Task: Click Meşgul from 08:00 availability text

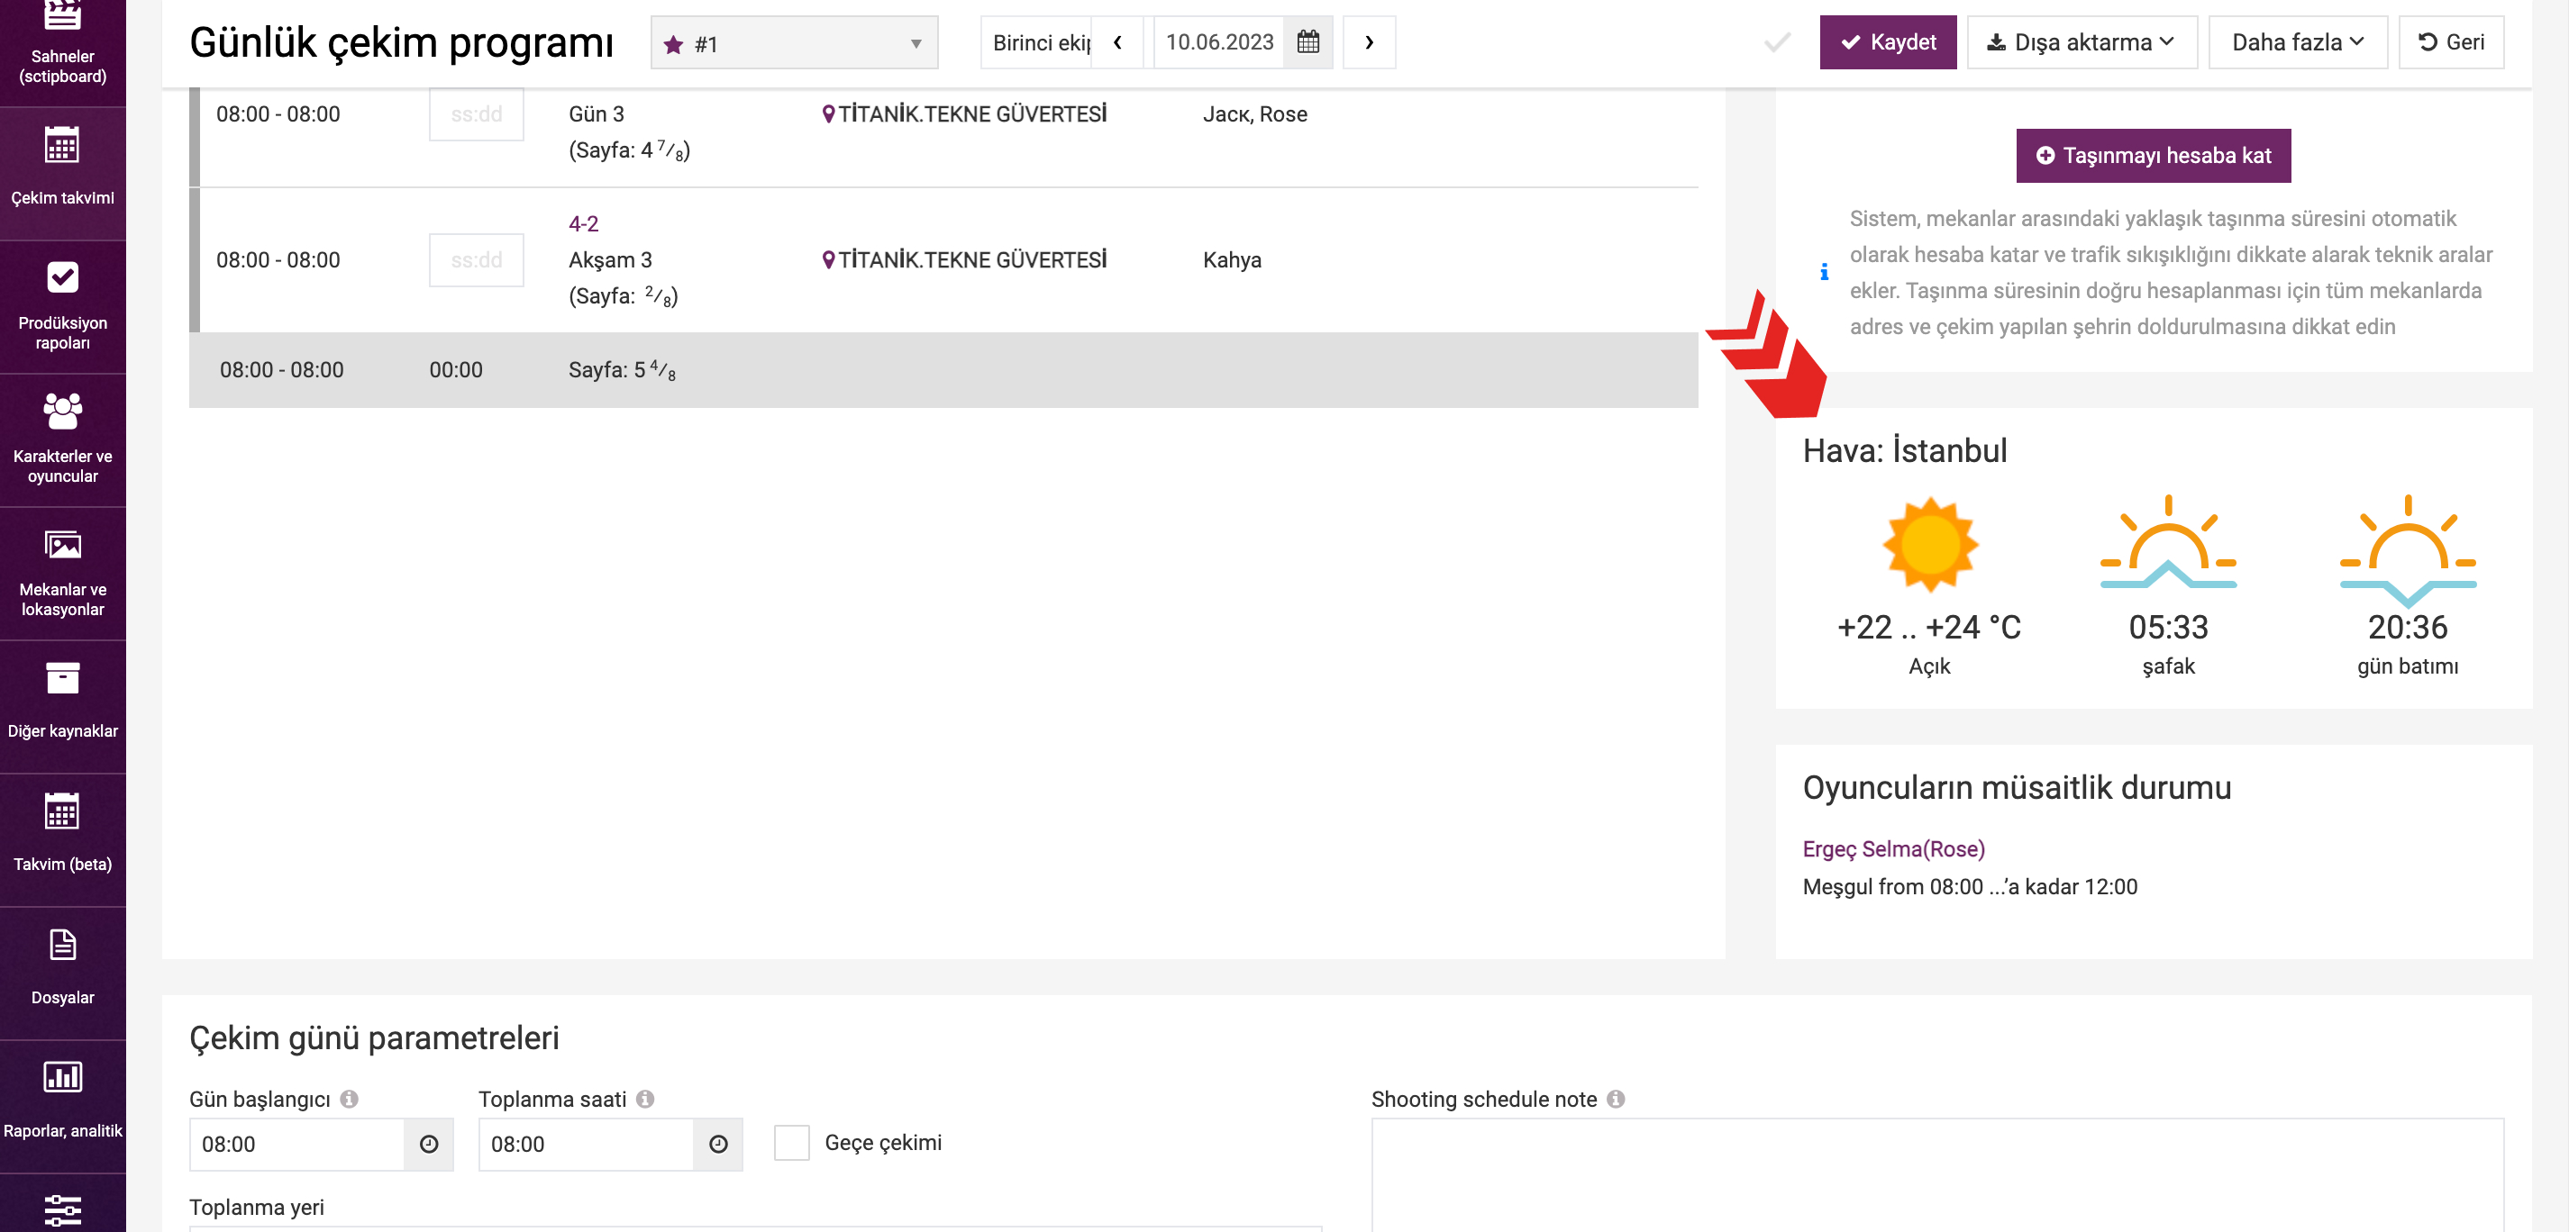Action: (x=1970, y=886)
